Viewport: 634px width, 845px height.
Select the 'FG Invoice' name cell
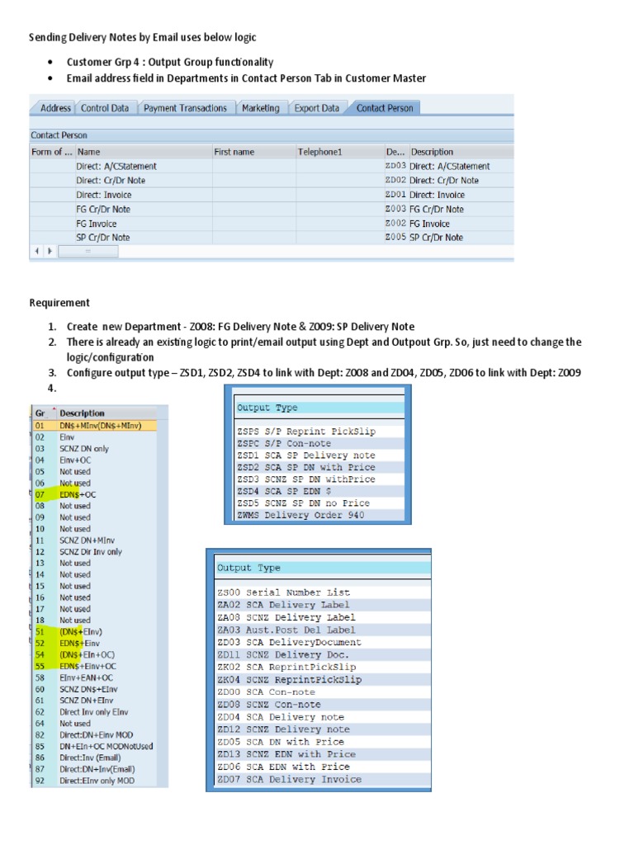[x=144, y=223]
